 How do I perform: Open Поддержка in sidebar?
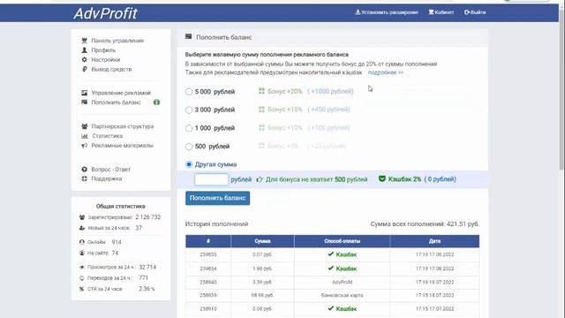[106, 178]
